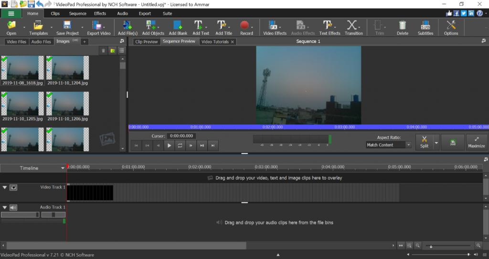Open the help question mark icon
Screen dimensions: 489x259
point(480,13)
